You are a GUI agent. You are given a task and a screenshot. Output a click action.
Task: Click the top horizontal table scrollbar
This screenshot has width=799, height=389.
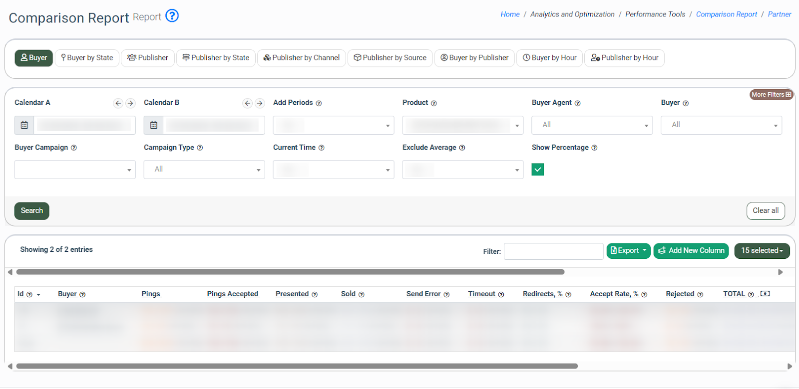[x=290, y=272]
